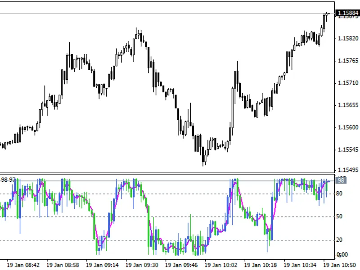
Task: Click the 1.15655 price axis label
Action: point(348,105)
